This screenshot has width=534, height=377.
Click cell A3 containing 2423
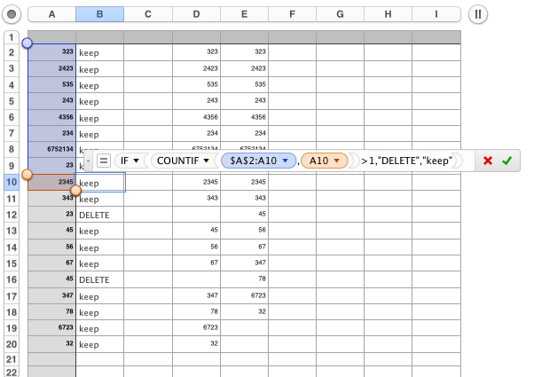51,69
